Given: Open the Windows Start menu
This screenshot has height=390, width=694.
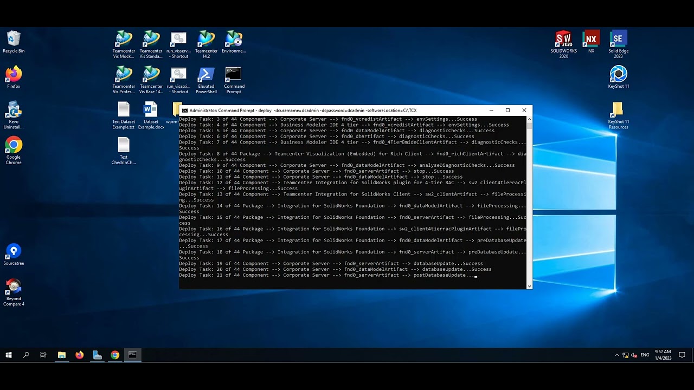Looking at the screenshot, I should (9, 355).
